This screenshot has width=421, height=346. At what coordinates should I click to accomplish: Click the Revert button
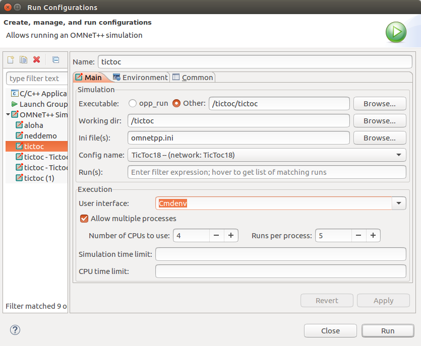click(x=327, y=300)
